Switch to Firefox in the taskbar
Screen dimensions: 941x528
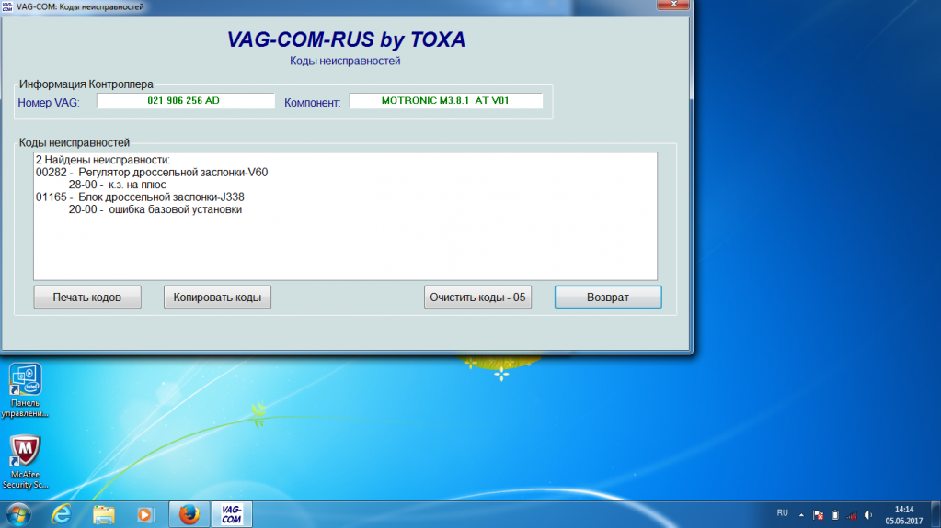[x=189, y=513]
